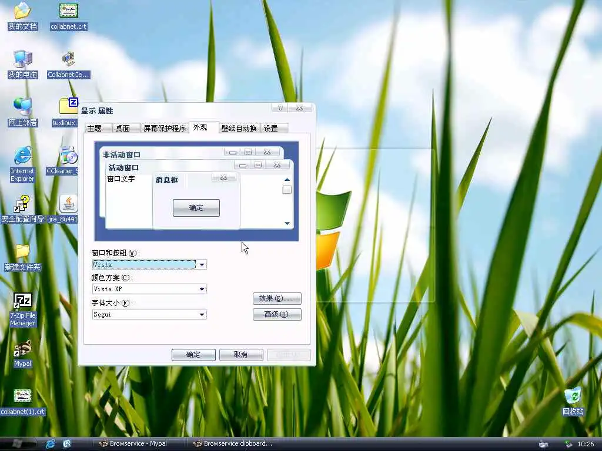Click the taskbar clock 10:26

pyautogui.click(x=586, y=444)
